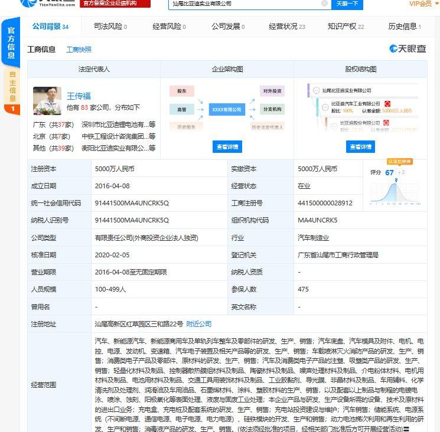440x432 pixels.
Task: Open the 王传福 profile link
Action: click(79, 96)
